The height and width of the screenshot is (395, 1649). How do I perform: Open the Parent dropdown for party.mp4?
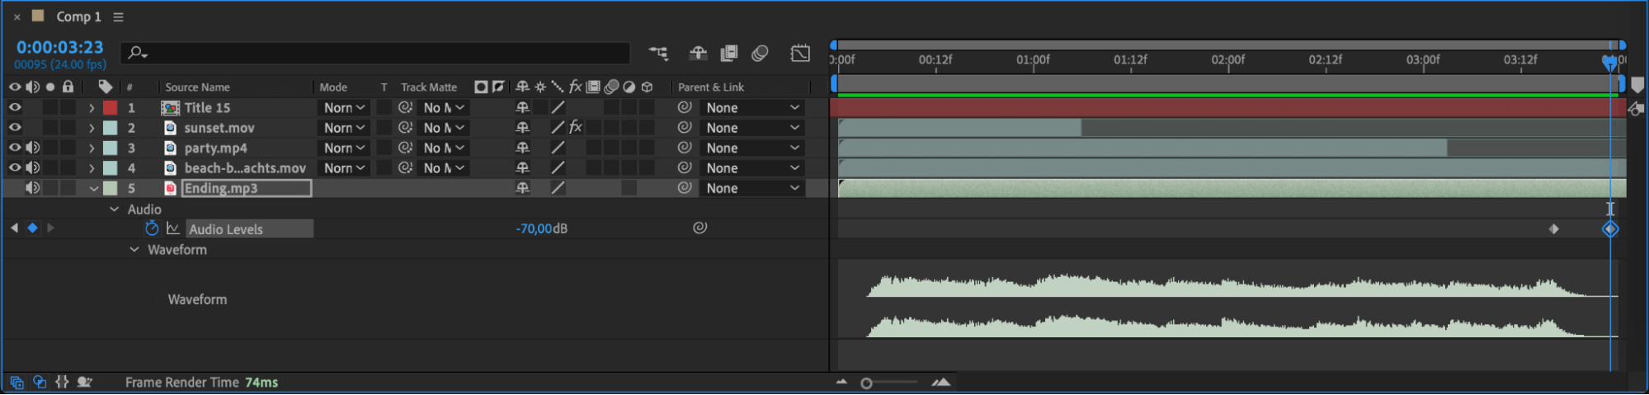(751, 148)
